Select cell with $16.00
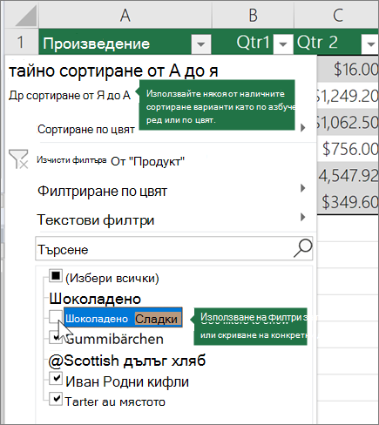 [348, 69]
